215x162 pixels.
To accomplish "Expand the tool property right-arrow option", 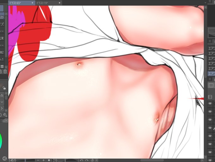I will tap(2, 108).
